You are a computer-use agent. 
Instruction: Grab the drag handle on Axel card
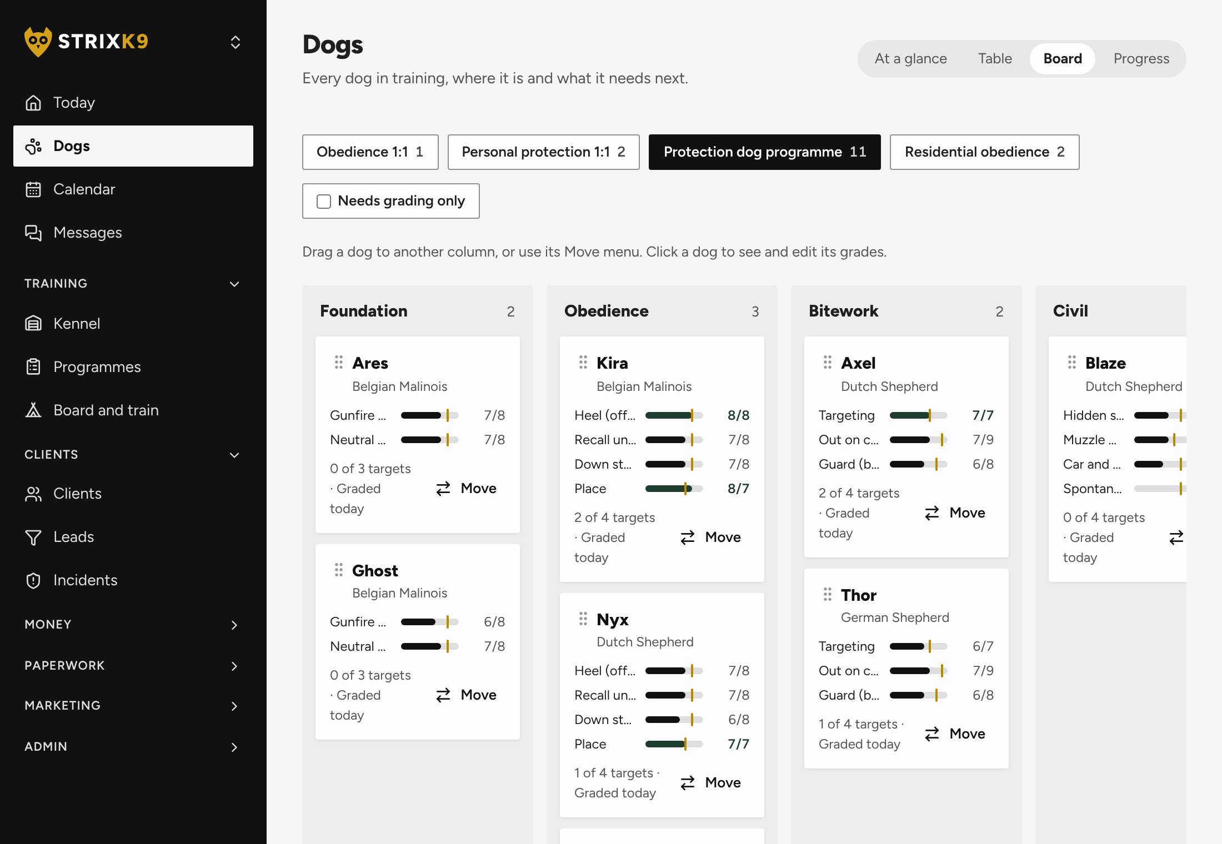point(828,363)
